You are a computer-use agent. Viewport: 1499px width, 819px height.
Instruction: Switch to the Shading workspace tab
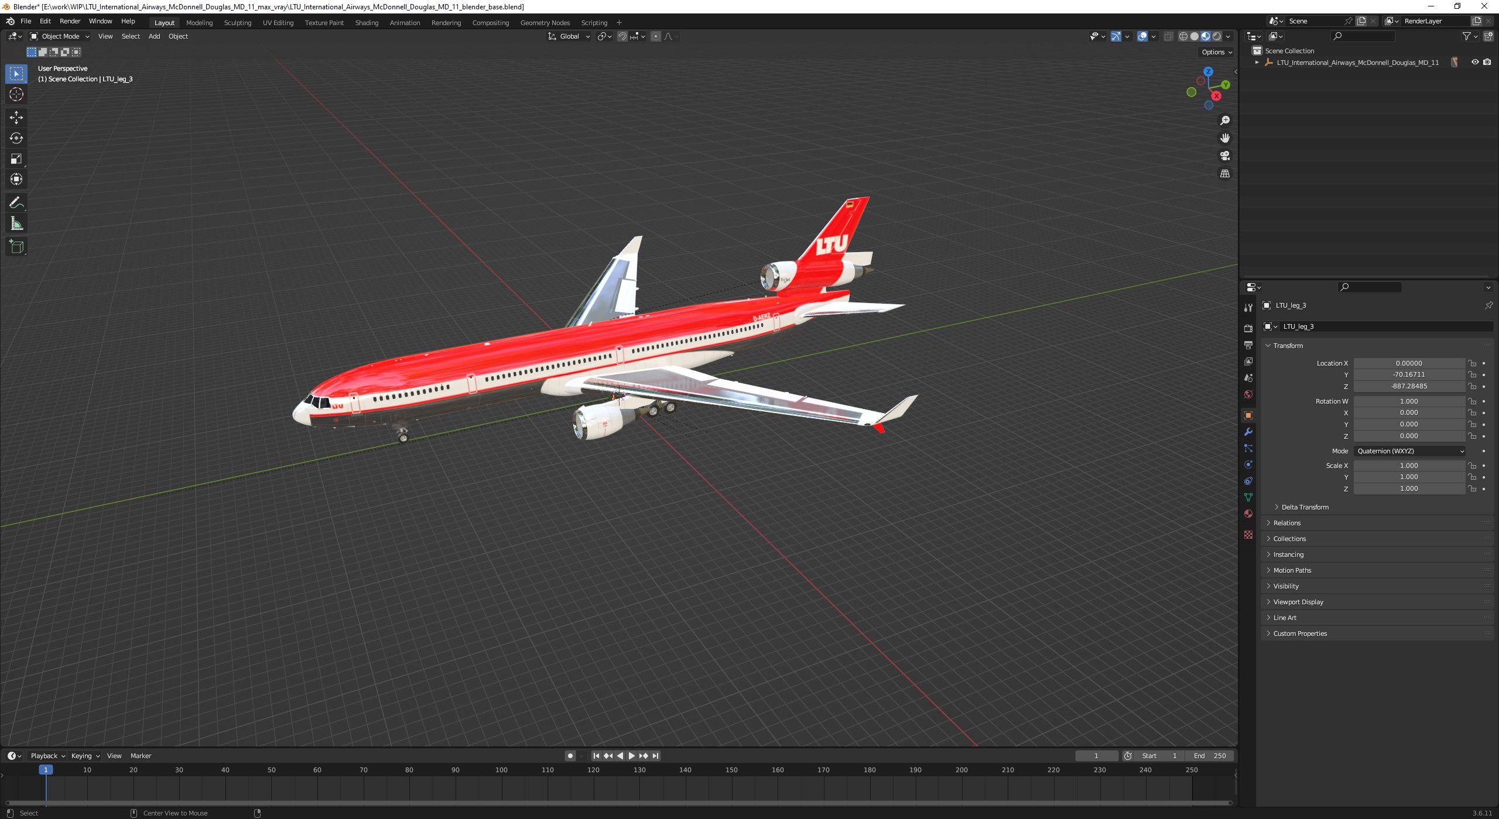click(x=367, y=23)
